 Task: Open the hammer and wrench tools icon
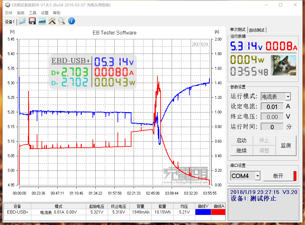(52, 21)
